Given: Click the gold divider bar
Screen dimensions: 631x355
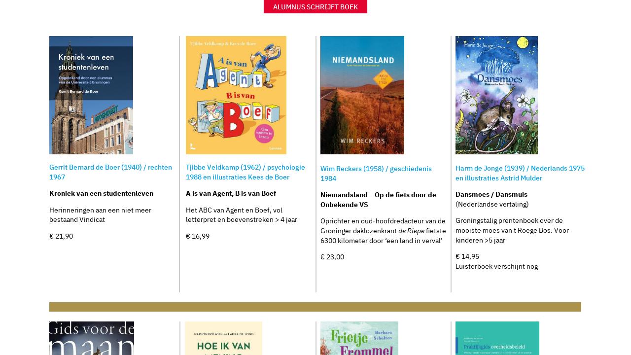Looking at the screenshot, I should 315,307.
